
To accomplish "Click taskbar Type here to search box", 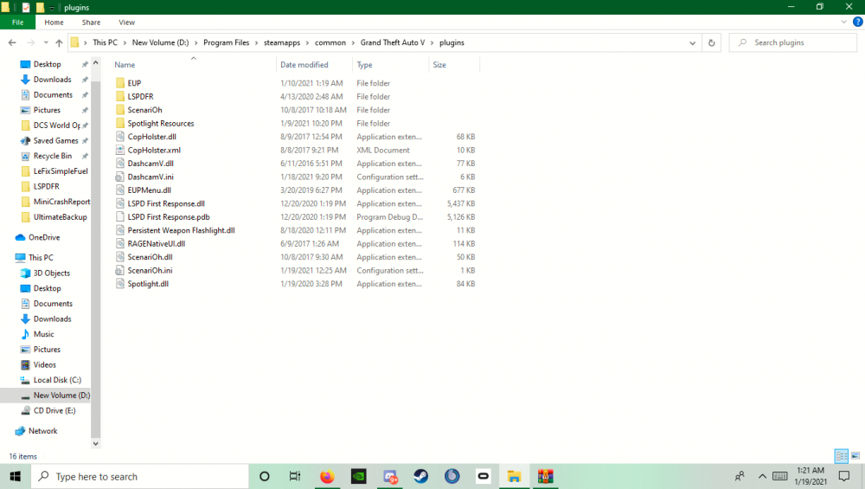I will [x=140, y=476].
